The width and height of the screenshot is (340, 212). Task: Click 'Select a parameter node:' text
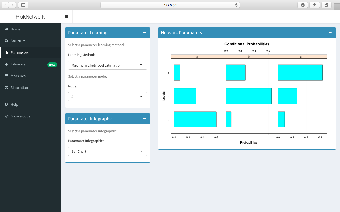87,76
